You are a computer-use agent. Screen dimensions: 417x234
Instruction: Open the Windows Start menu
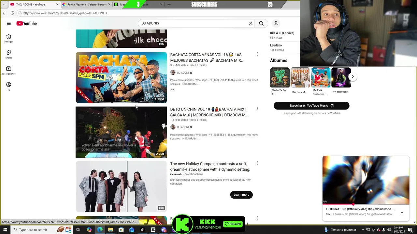click(x=5, y=230)
